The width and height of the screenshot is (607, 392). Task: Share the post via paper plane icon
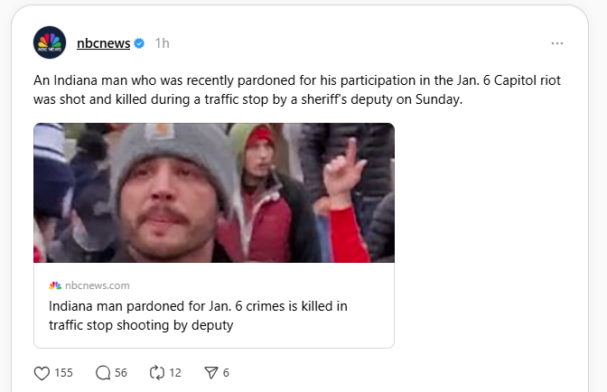coord(210,372)
